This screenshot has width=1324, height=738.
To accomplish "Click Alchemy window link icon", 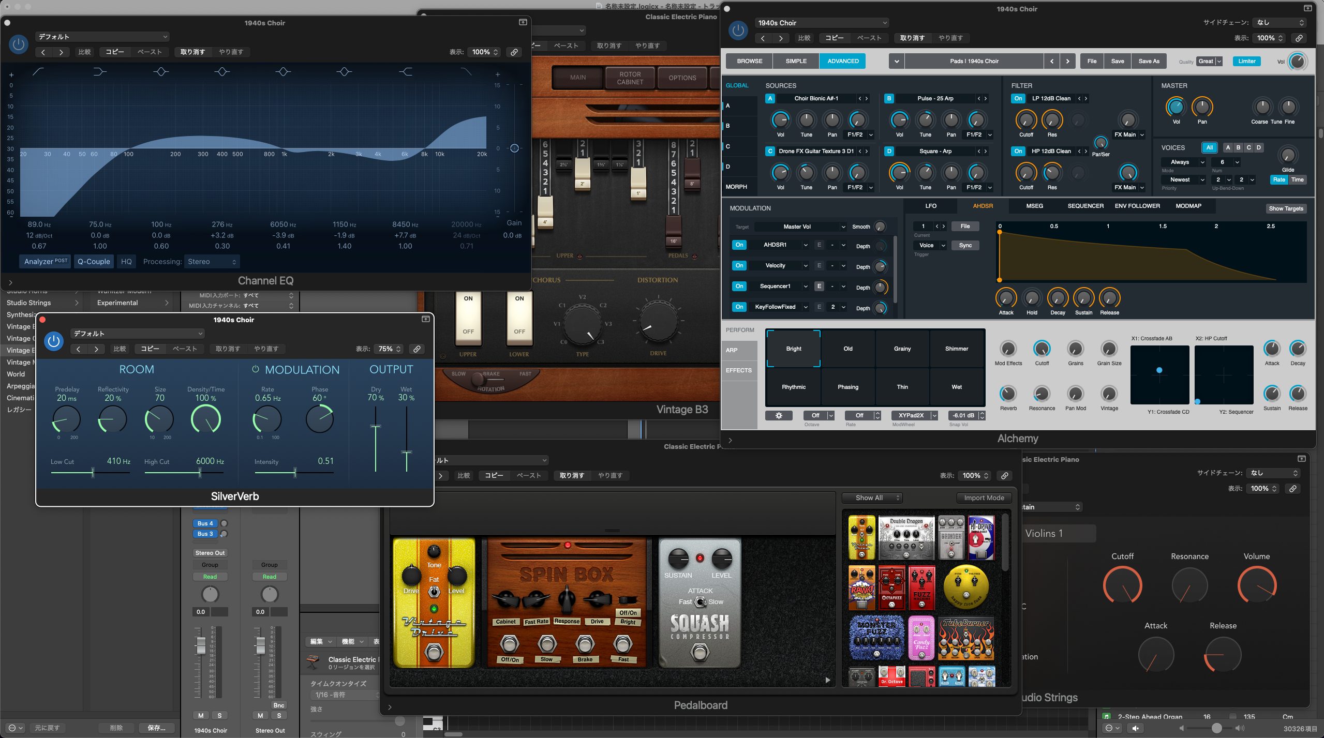I will click(x=1299, y=38).
